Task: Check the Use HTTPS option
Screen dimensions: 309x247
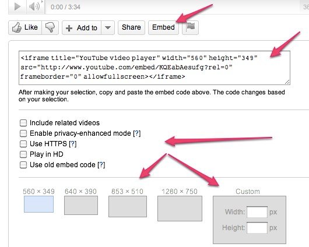Action: 23,144
